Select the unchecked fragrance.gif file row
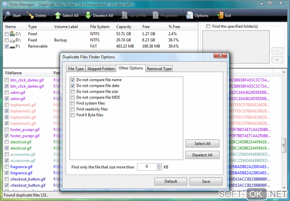Screen dimensions: 290x201 pos(21,167)
